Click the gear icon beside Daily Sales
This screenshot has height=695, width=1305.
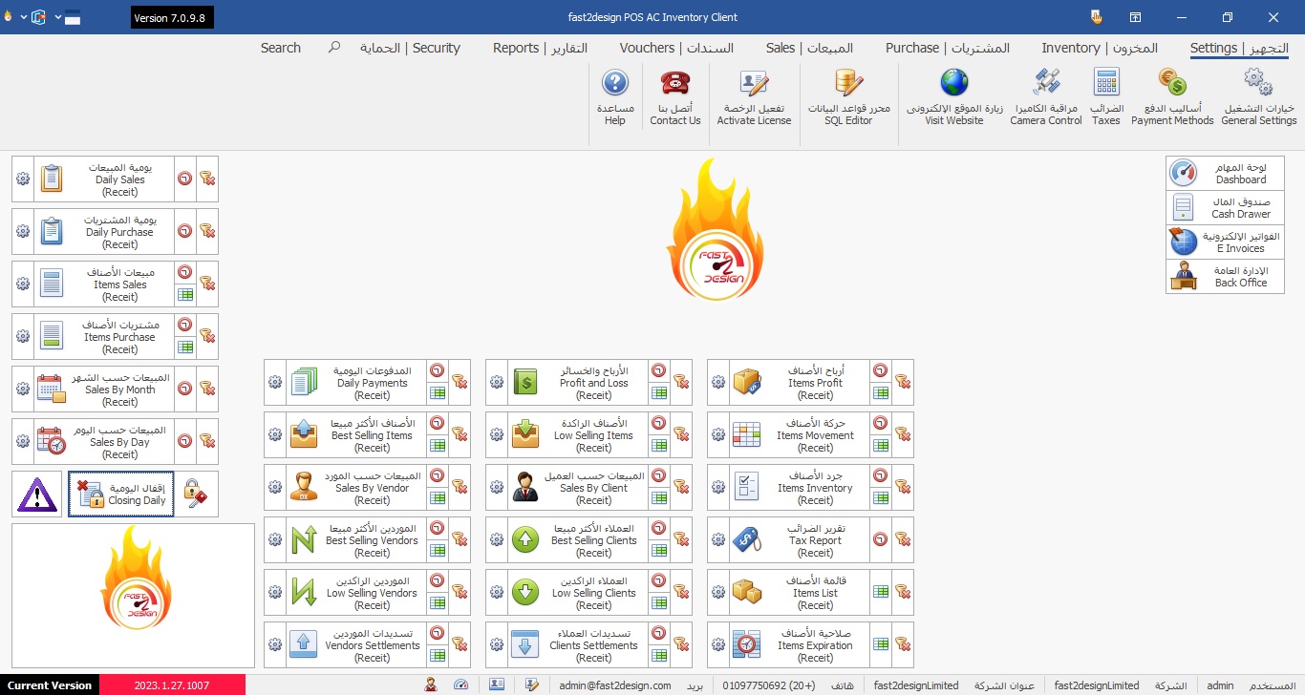pos(23,179)
